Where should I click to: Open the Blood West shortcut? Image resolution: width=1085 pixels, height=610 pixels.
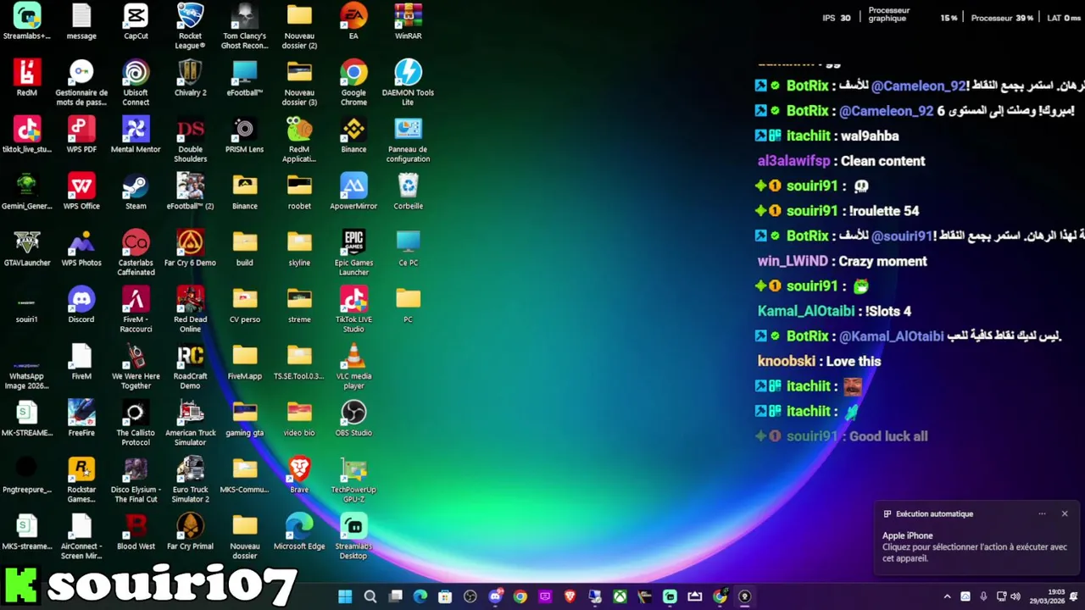click(x=136, y=532)
